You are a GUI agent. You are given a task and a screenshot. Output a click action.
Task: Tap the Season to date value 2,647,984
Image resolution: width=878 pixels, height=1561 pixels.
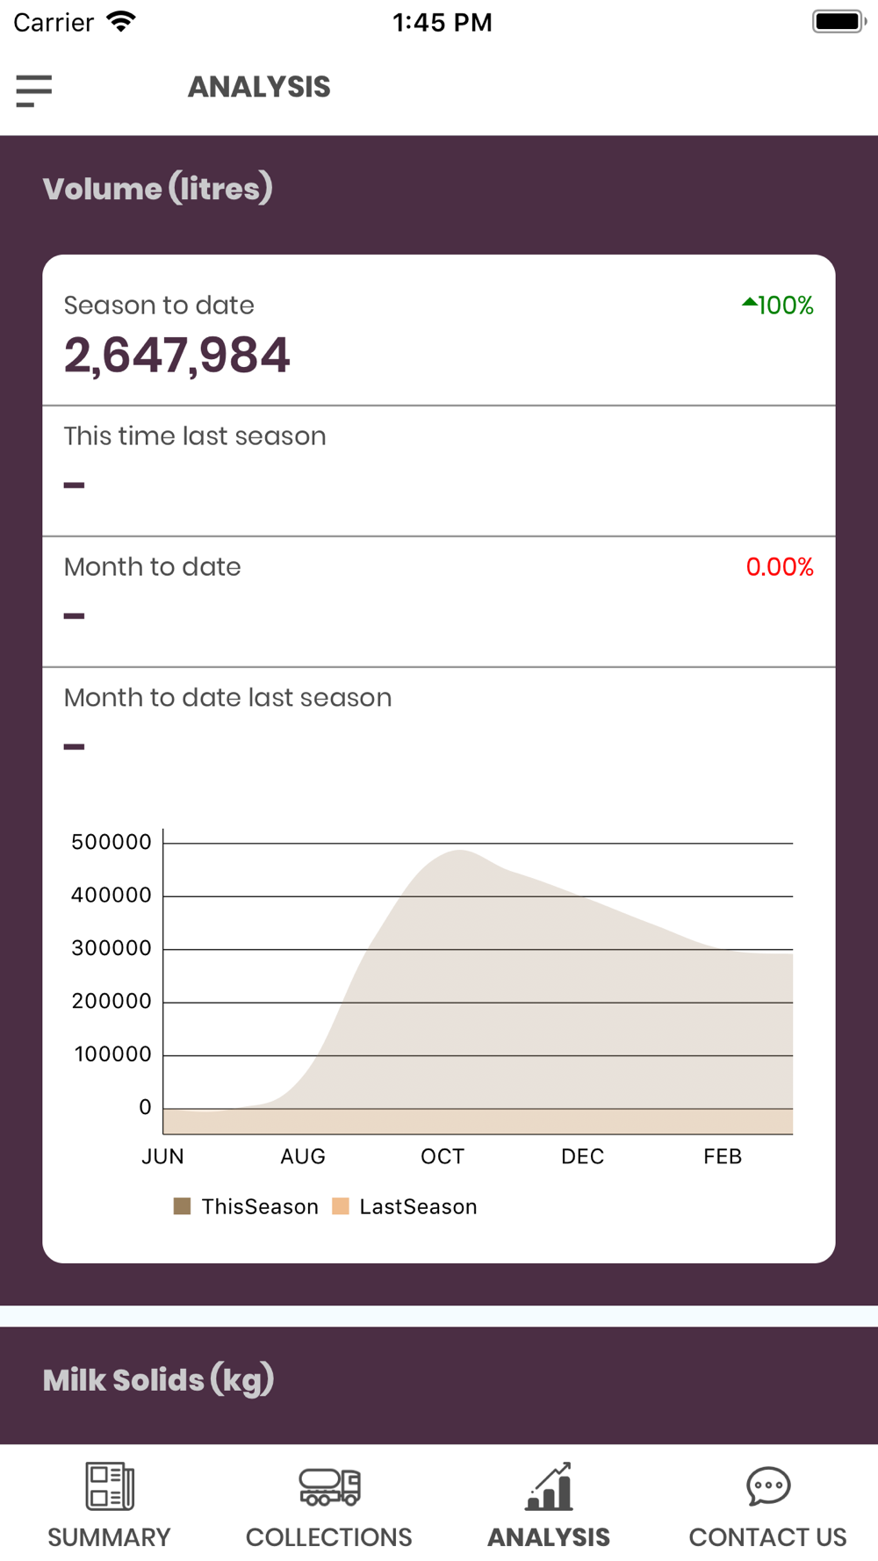176,356
